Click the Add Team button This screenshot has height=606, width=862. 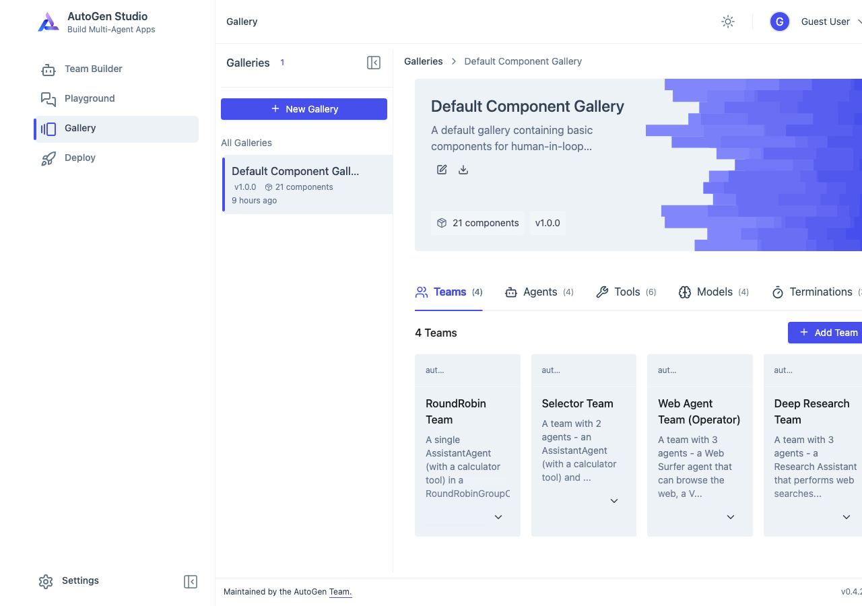click(x=826, y=333)
